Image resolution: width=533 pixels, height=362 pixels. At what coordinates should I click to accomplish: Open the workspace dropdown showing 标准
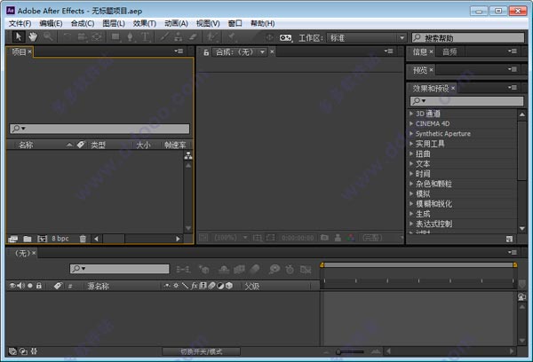[366, 37]
